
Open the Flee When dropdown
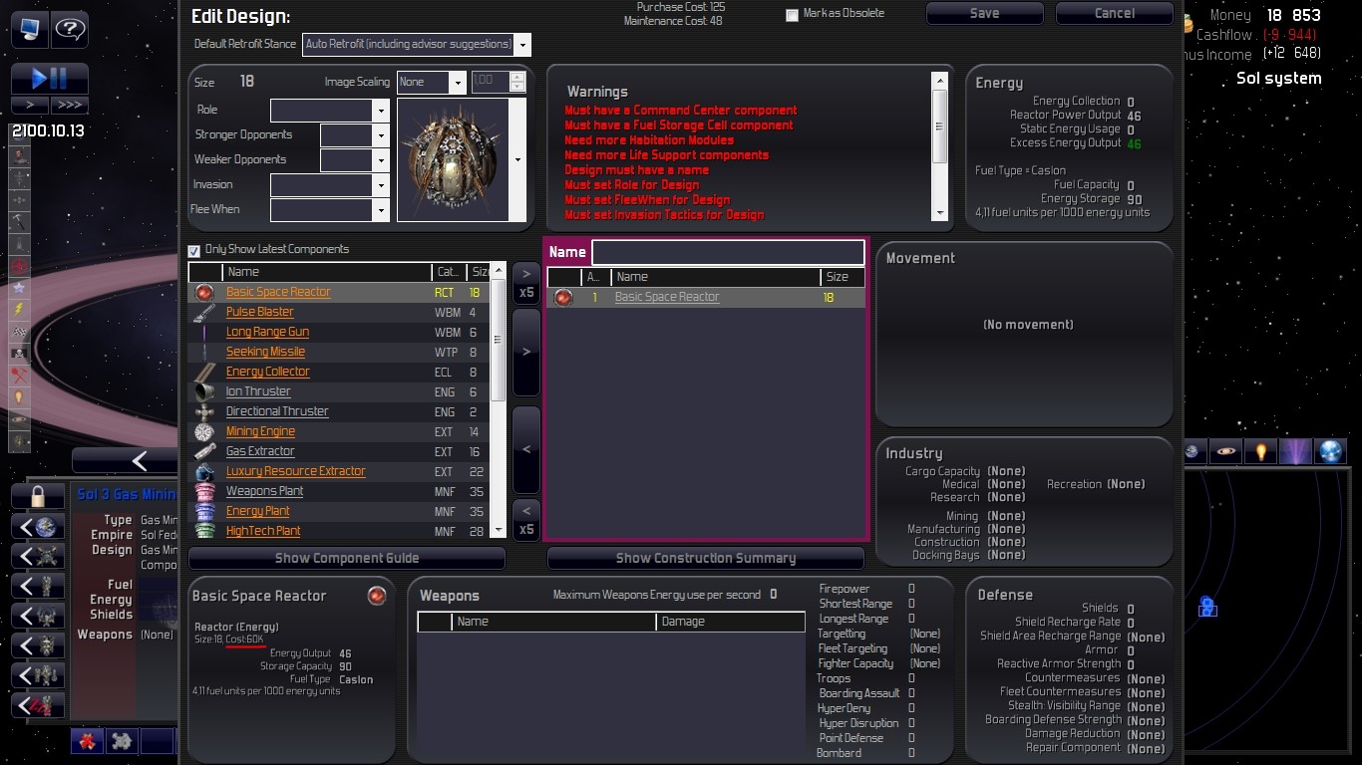[329, 209]
